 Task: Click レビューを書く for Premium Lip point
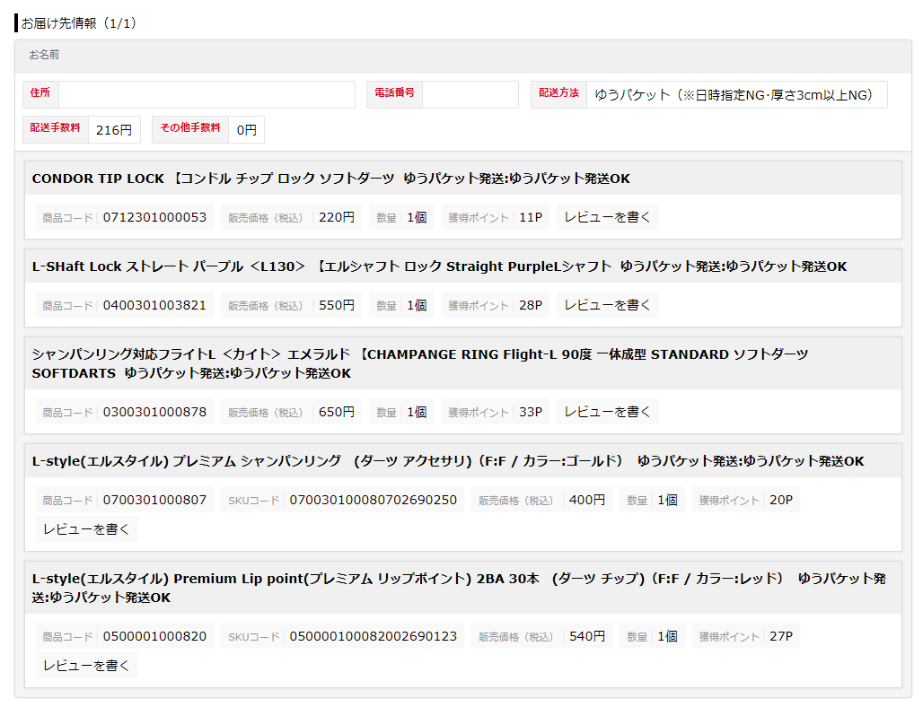(86, 665)
